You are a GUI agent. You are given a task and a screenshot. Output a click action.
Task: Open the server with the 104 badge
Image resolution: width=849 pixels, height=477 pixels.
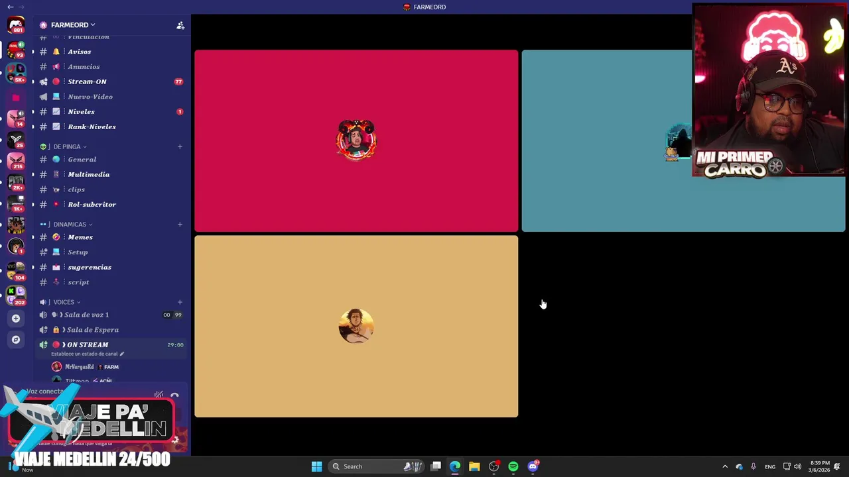(x=16, y=272)
